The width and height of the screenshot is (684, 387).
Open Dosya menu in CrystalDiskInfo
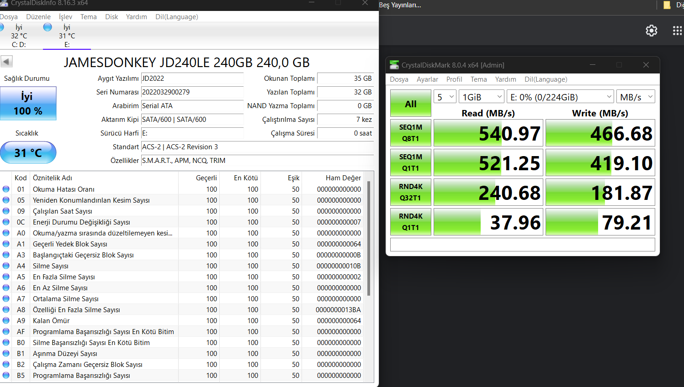click(x=9, y=17)
